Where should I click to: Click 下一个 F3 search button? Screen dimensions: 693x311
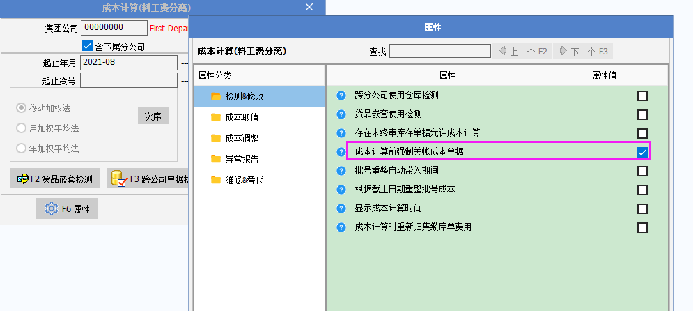click(583, 52)
